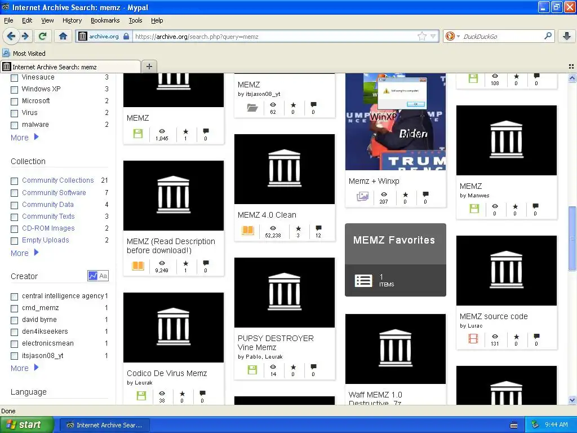Click the system tray keyboard icon

coord(514,425)
